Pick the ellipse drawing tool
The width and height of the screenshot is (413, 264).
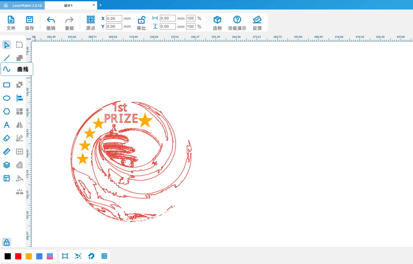(x=7, y=98)
